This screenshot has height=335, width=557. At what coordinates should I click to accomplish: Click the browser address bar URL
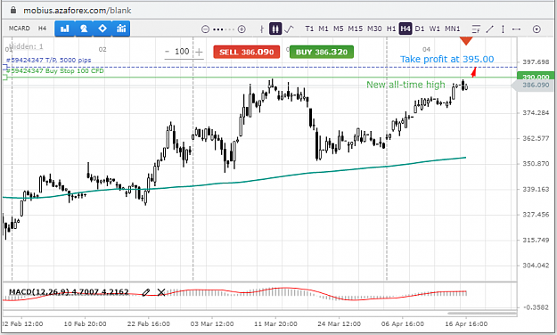78,11
